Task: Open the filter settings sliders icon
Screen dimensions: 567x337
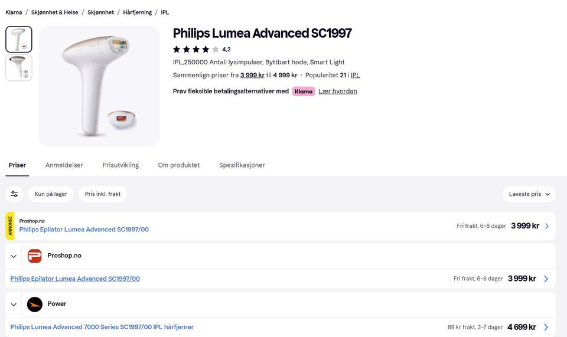Action: tap(14, 194)
